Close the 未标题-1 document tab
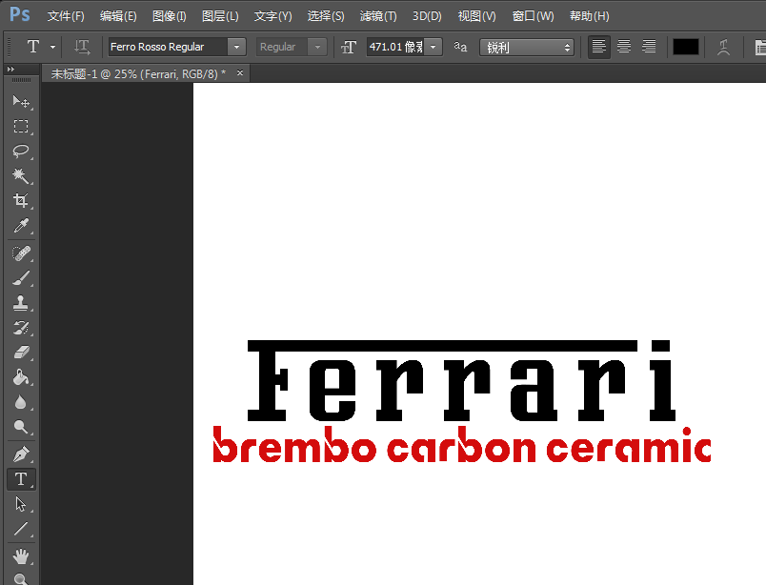The image size is (766, 585). [240, 72]
